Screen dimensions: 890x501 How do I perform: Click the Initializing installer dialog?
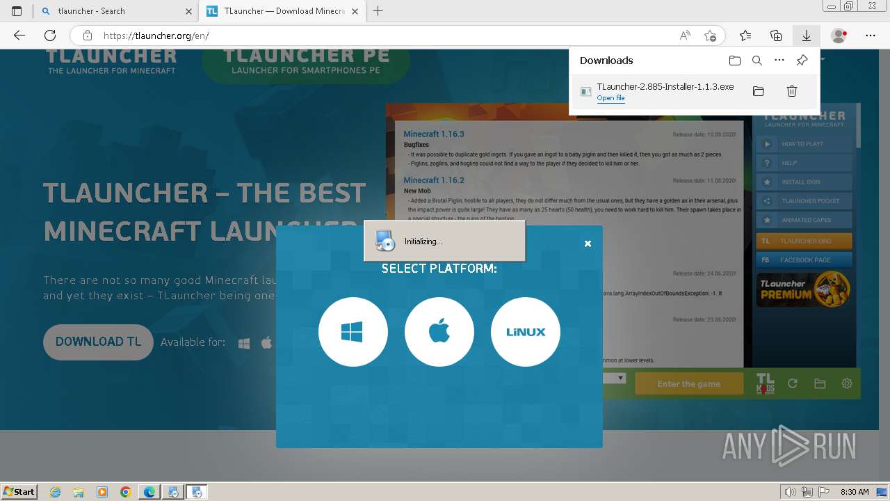[x=444, y=241]
